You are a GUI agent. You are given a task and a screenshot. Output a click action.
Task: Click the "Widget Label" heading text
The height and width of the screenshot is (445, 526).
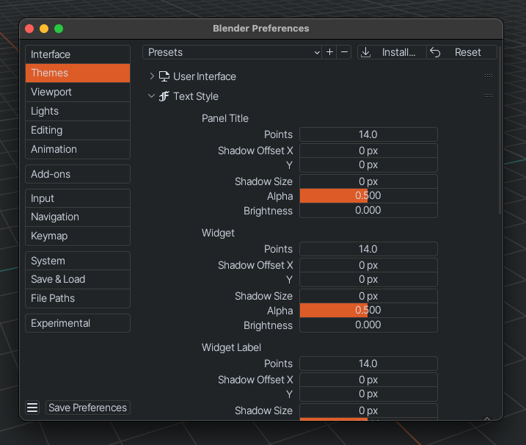coord(231,347)
